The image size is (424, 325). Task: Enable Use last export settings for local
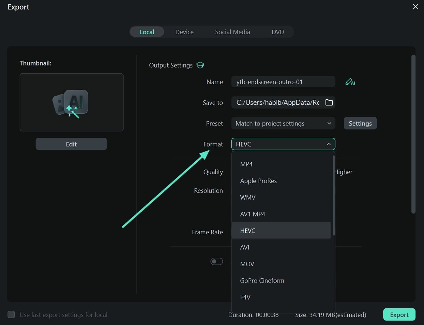(x=11, y=315)
